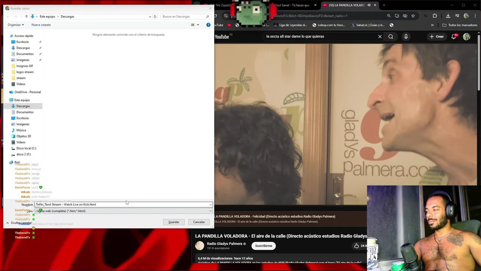Open a new Chrome tab
The image size is (481, 271).
tap(384, 5)
